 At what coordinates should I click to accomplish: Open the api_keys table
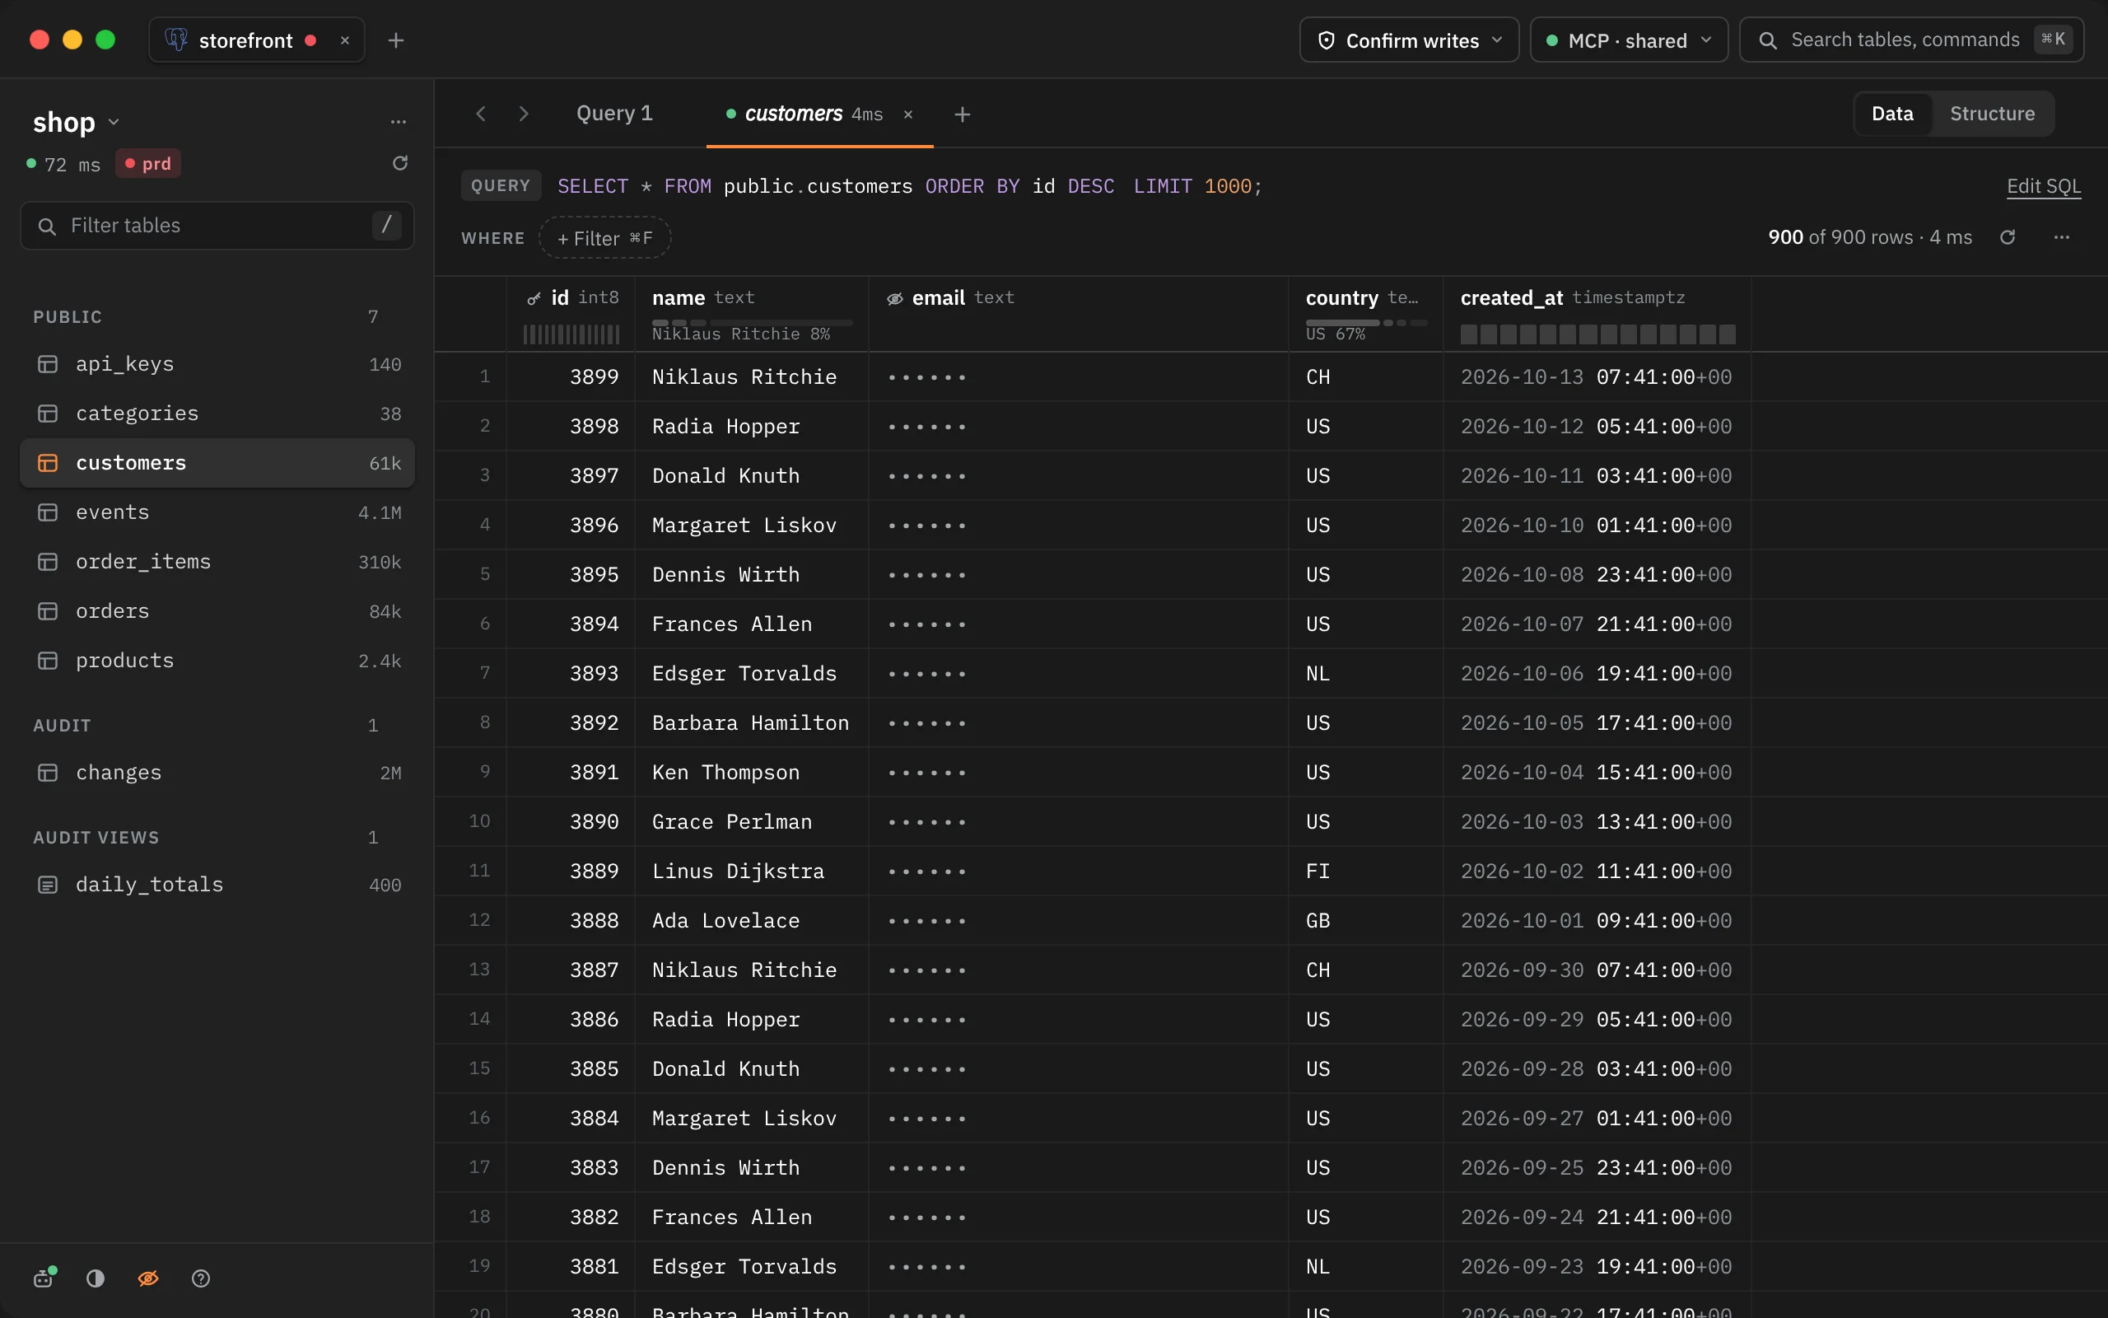[x=217, y=363]
